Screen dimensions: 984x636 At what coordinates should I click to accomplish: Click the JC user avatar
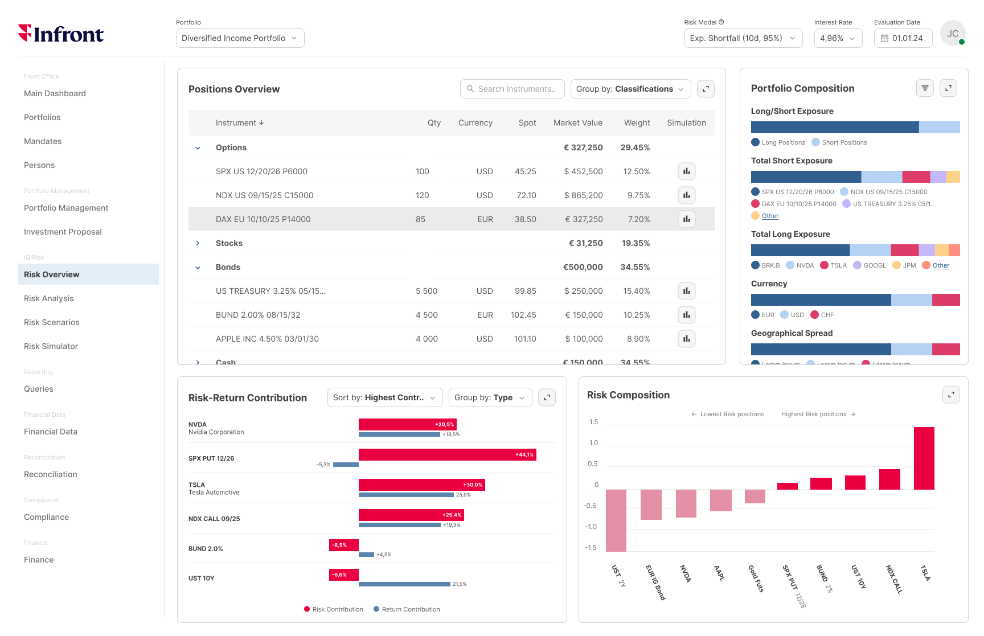tap(953, 34)
